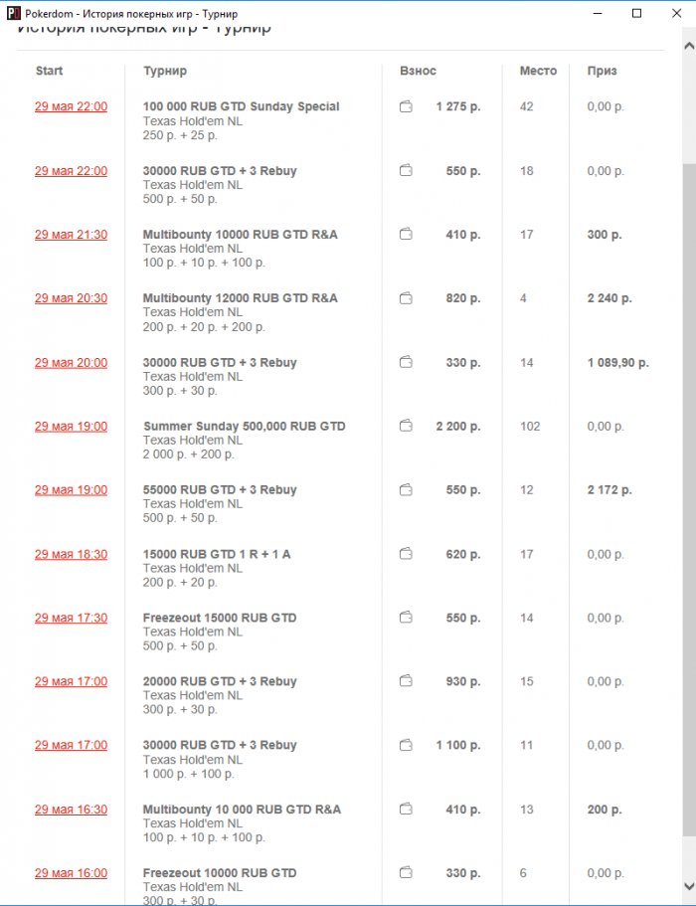Image resolution: width=696 pixels, height=906 pixels.
Task: Maximize the Pokerdom window
Action: click(x=636, y=13)
